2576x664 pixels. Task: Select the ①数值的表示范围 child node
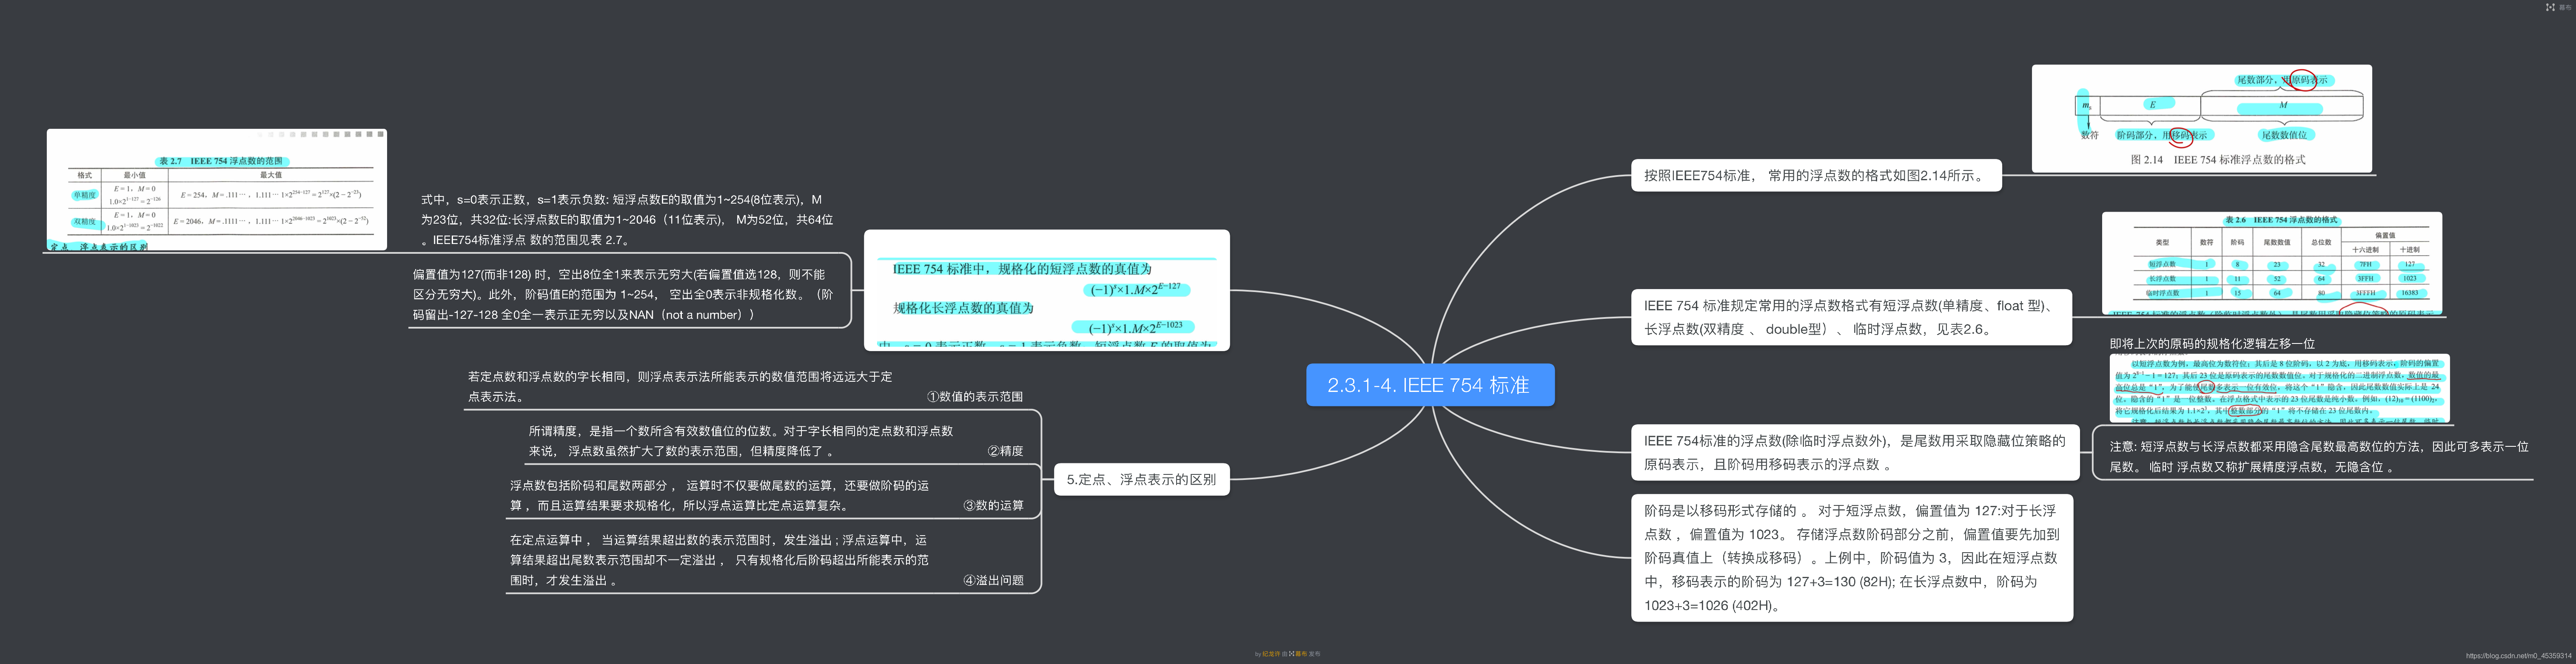974,397
